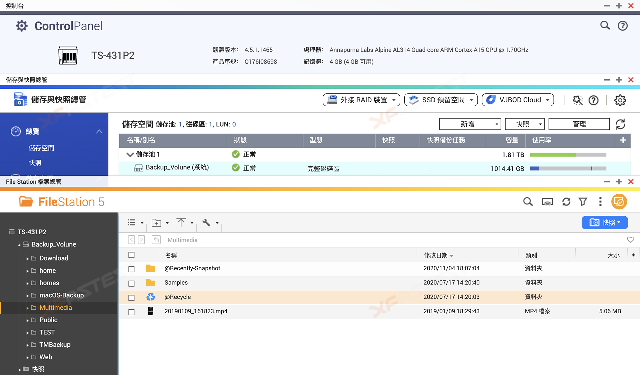
Task: Select the homes folder in the tree
Action: pyautogui.click(x=49, y=283)
